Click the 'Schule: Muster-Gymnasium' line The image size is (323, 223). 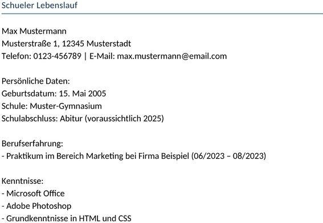tap(52, 106)
